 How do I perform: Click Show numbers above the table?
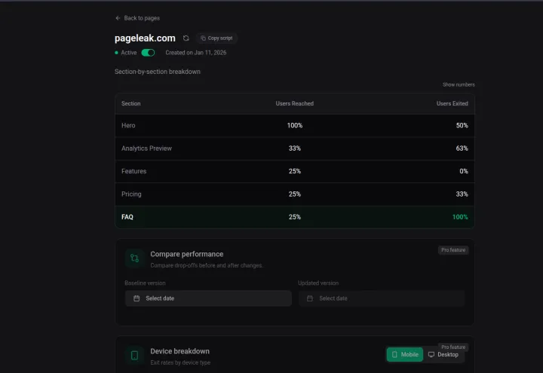click(x=459, y=84)
